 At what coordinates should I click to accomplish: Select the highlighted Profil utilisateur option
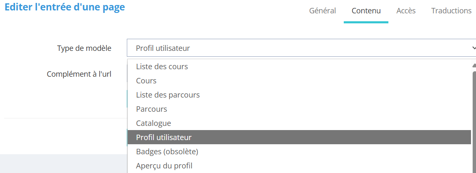pyautogui.click(x=164, y=137)
